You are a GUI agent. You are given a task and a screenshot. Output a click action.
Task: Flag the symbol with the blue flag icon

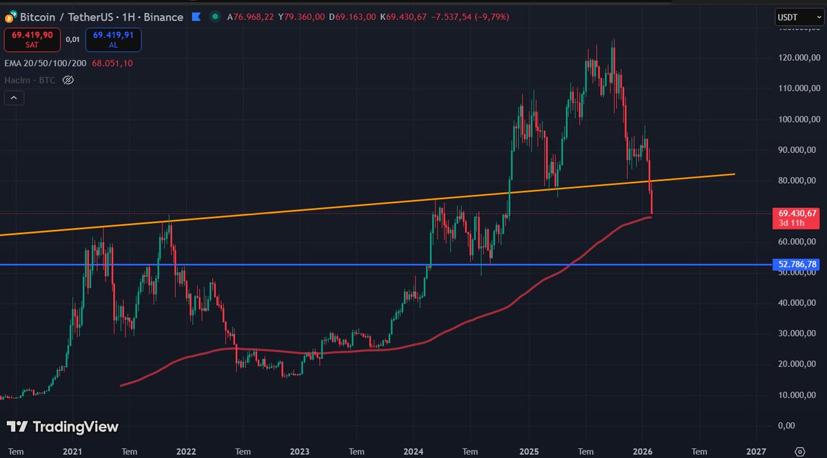pyautogui.click(x=196, y=17)
